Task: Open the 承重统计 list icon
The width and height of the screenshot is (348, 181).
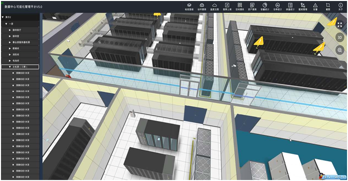Action: (x=290, y=5)
